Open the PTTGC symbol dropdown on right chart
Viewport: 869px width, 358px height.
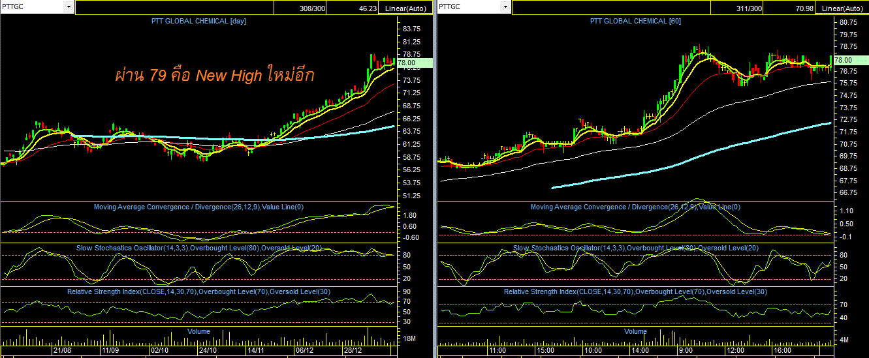505,7
